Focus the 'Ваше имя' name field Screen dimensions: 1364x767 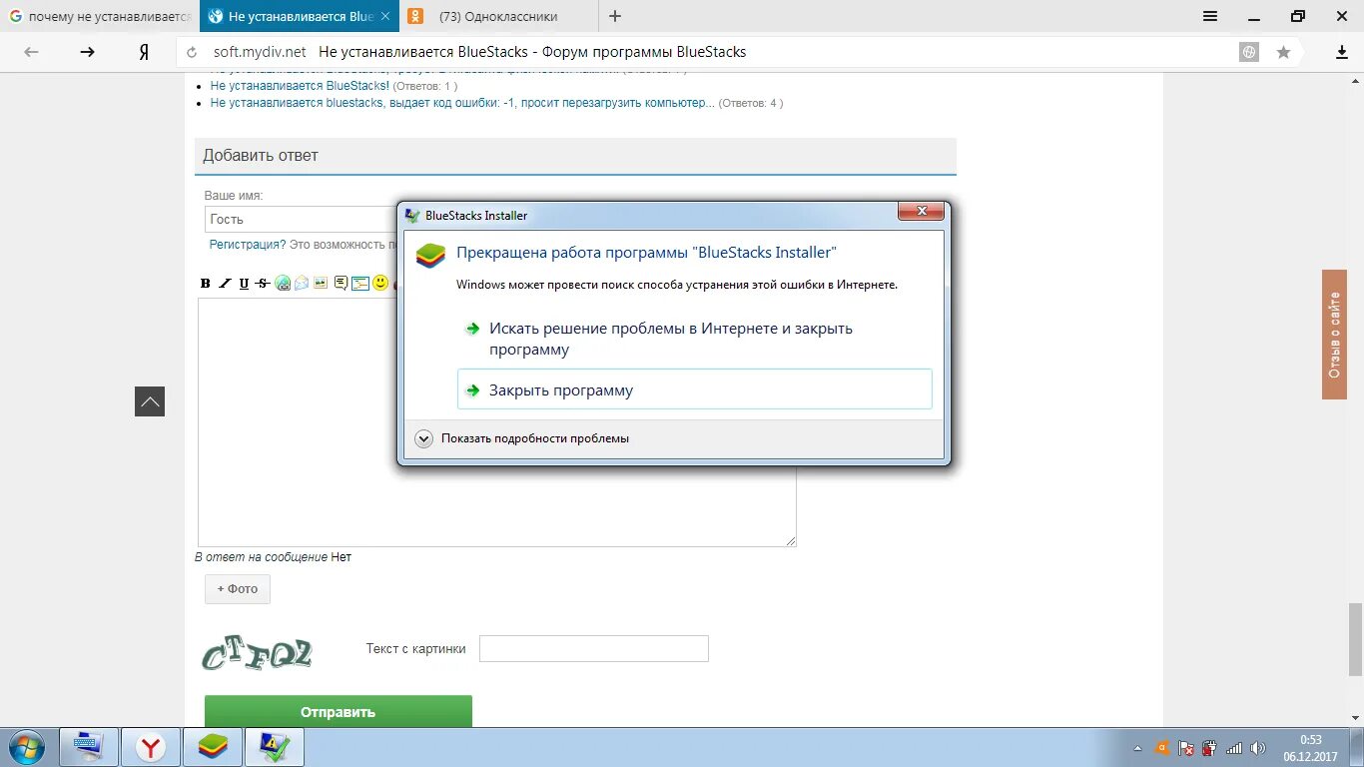click(x=302, y=219)
